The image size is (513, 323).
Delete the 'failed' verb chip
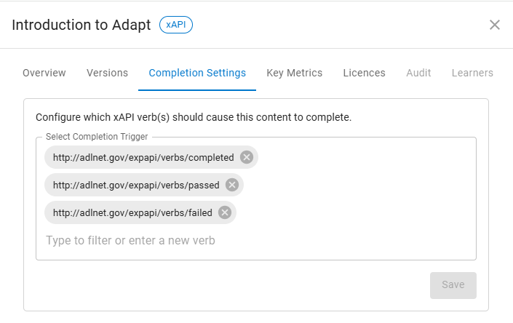pos(225,212)
